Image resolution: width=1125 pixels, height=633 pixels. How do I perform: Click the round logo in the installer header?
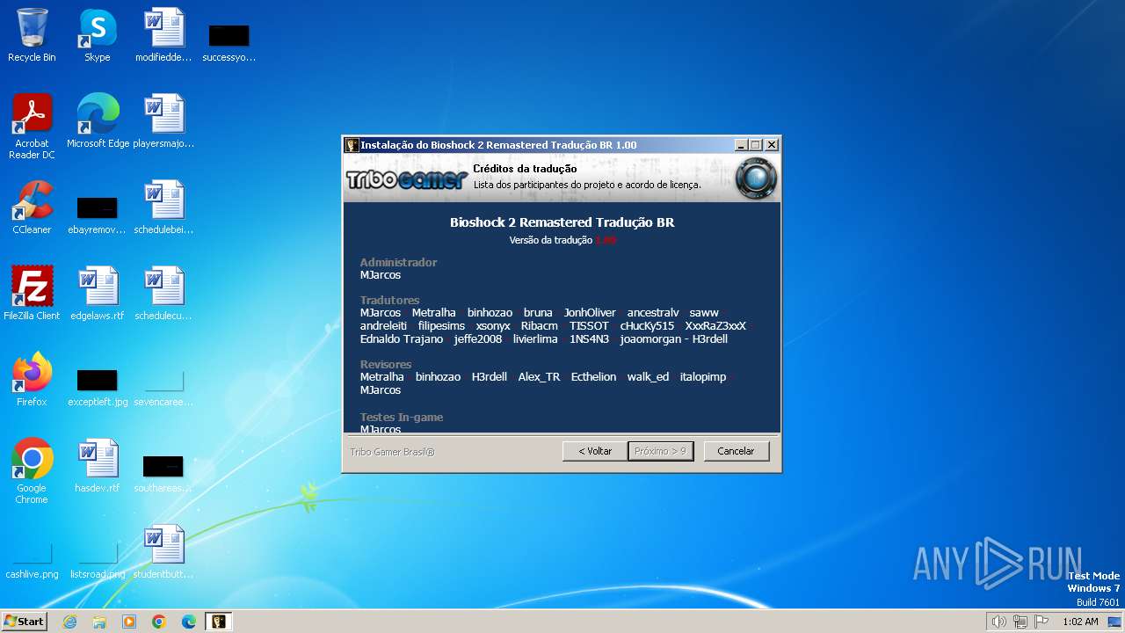(756, 178)
